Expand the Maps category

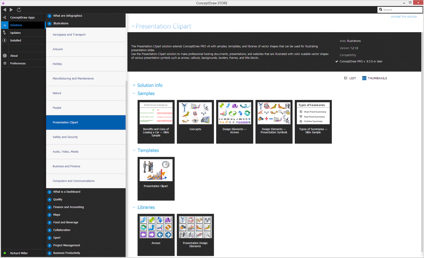tap(49, 215)
